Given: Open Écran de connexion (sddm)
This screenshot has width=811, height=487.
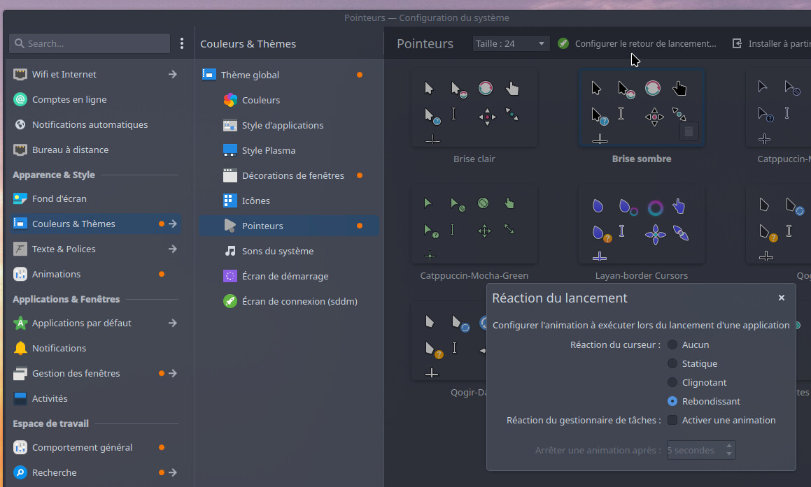Looking at the screenshot, I should click(x=299, y=301).
